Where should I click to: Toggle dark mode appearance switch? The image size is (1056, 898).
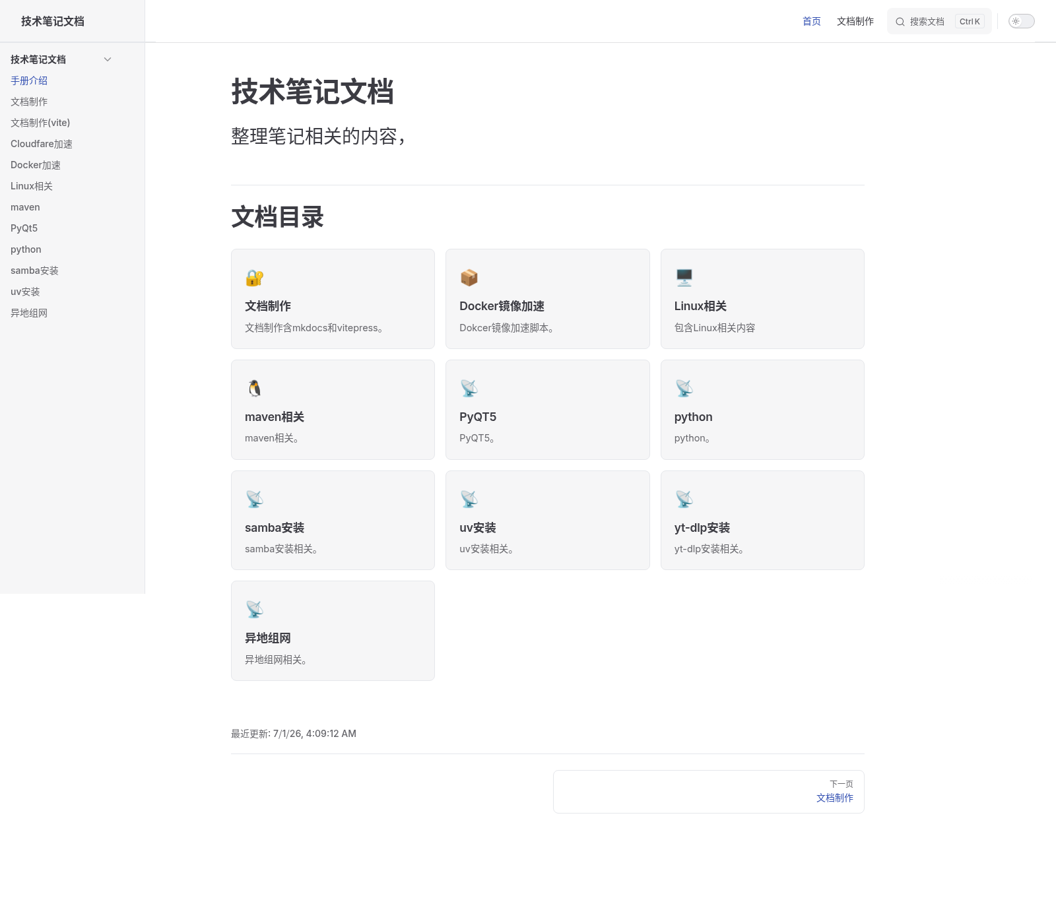point(1021,21)
